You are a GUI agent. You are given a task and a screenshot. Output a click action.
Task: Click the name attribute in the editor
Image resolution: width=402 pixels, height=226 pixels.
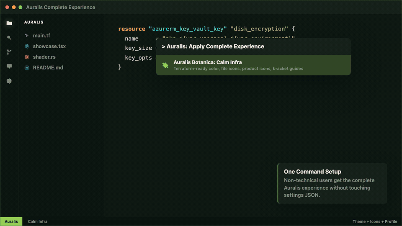coord(132,39)
